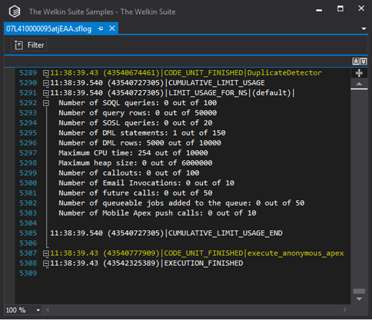Click the scrollbar down arrow
The height and width of the screenshot is (320, 372).
[x=359, y=299]
